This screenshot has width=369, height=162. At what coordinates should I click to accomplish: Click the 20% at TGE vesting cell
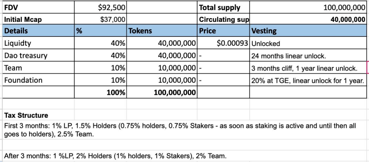pyautogui.click(x=308, y=80)
